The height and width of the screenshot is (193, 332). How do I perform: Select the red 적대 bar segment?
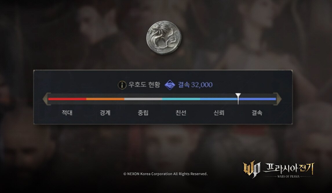[x=67, y=99]
